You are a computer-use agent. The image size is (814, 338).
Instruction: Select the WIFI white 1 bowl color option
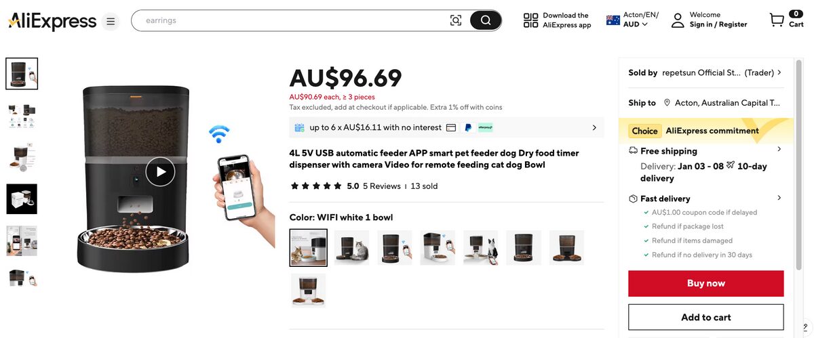point(308,248)
